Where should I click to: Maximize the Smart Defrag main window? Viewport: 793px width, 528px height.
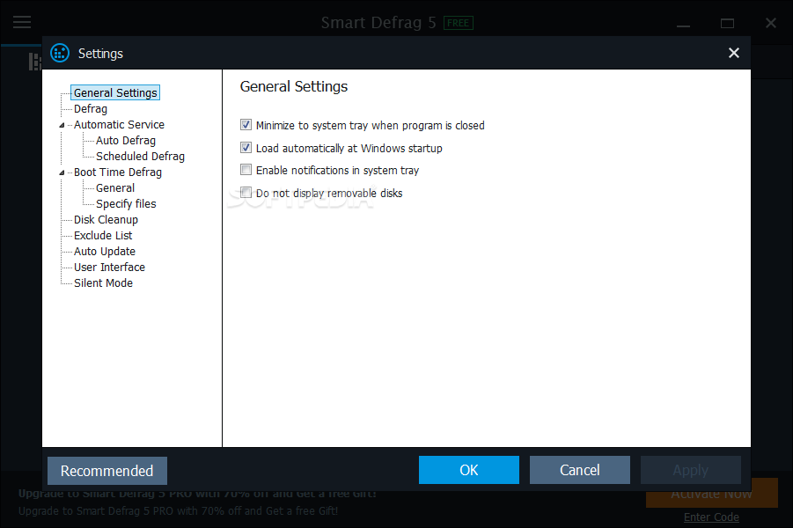(x=727, y=23)
